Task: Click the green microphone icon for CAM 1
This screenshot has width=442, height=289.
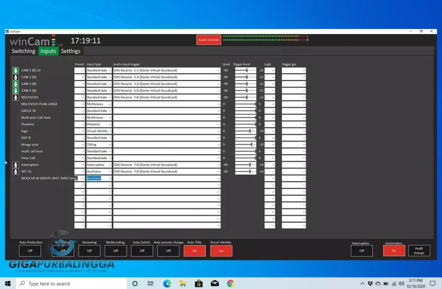Action: click(x=15, y=70)
